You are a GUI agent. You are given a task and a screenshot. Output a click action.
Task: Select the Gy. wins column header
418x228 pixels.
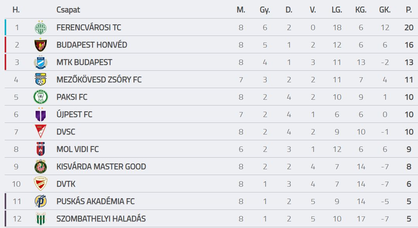pyautogui.click(x=265, y=10)
